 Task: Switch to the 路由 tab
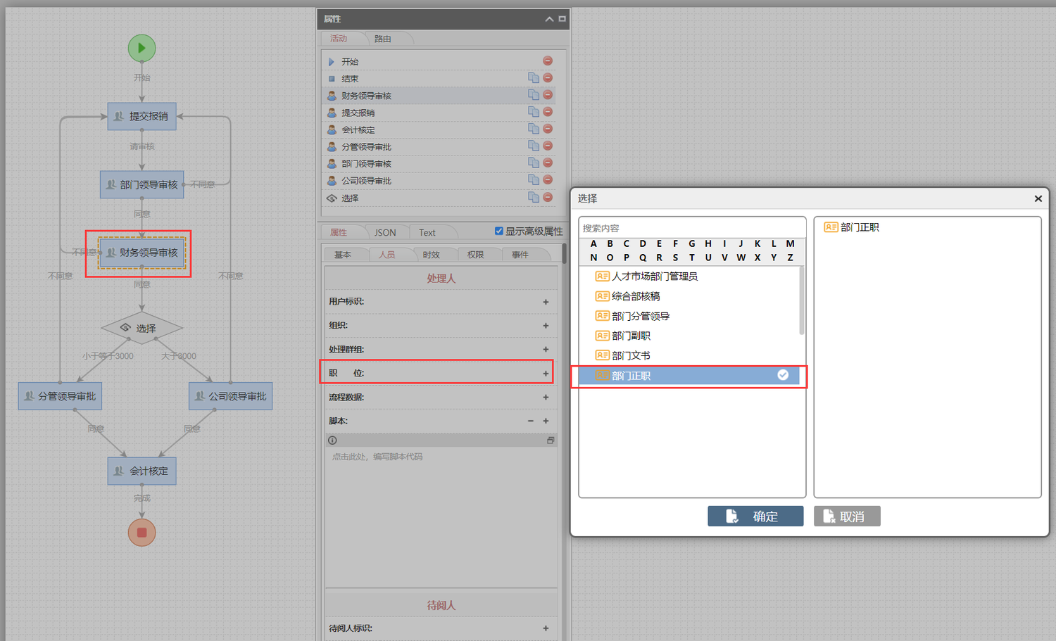(x=382, y=39)
